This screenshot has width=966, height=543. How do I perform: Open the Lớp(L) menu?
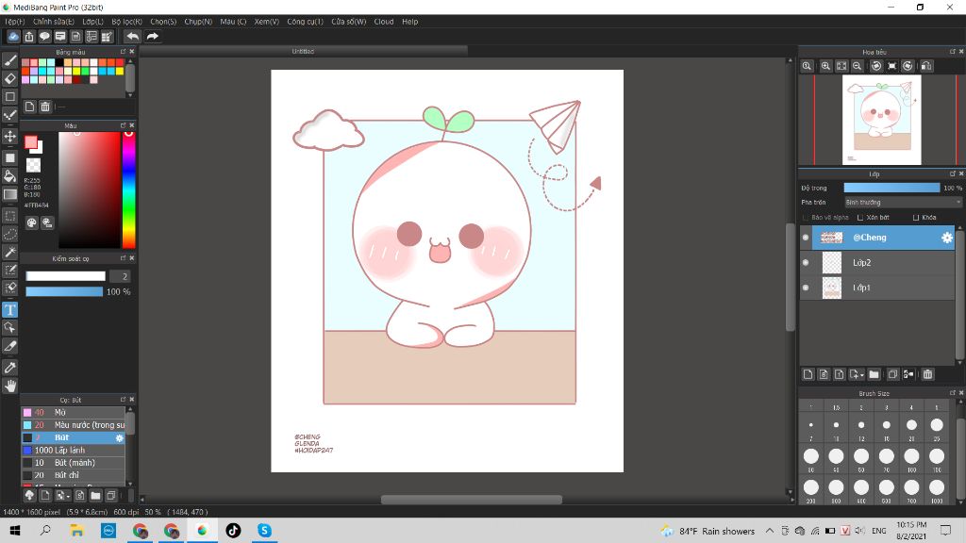pyautogui.click(x=93, y=22)
